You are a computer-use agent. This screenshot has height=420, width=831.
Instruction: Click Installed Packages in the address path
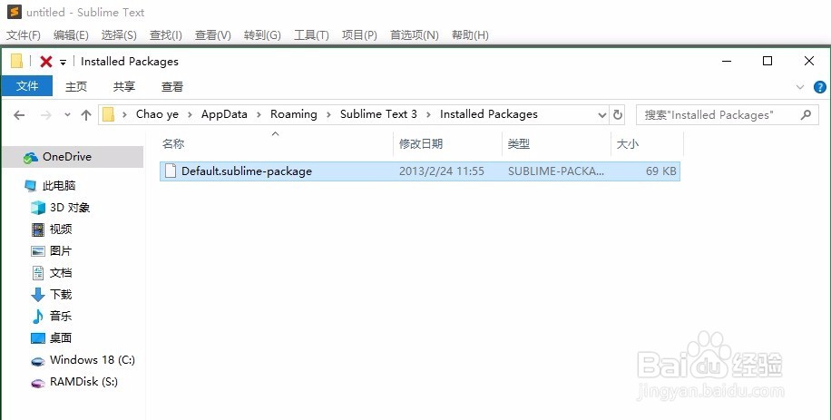point(489,114)
